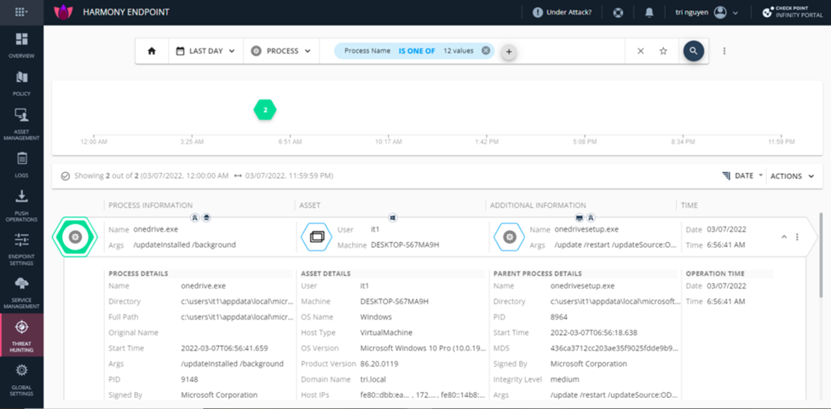Click Start Time 2022-03-07T06:56:41.659
Image resolution: width=831 pixels, height=409 pixels.
(x=225, y=348)
